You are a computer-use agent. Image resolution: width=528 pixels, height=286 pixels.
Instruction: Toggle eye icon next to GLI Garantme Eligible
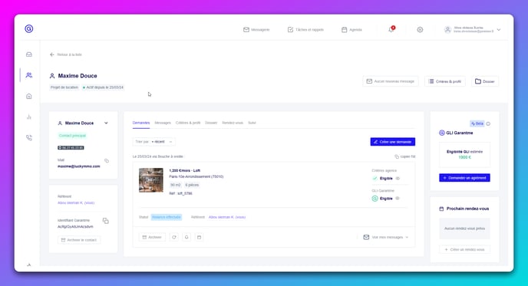click(x=398, y=199)
